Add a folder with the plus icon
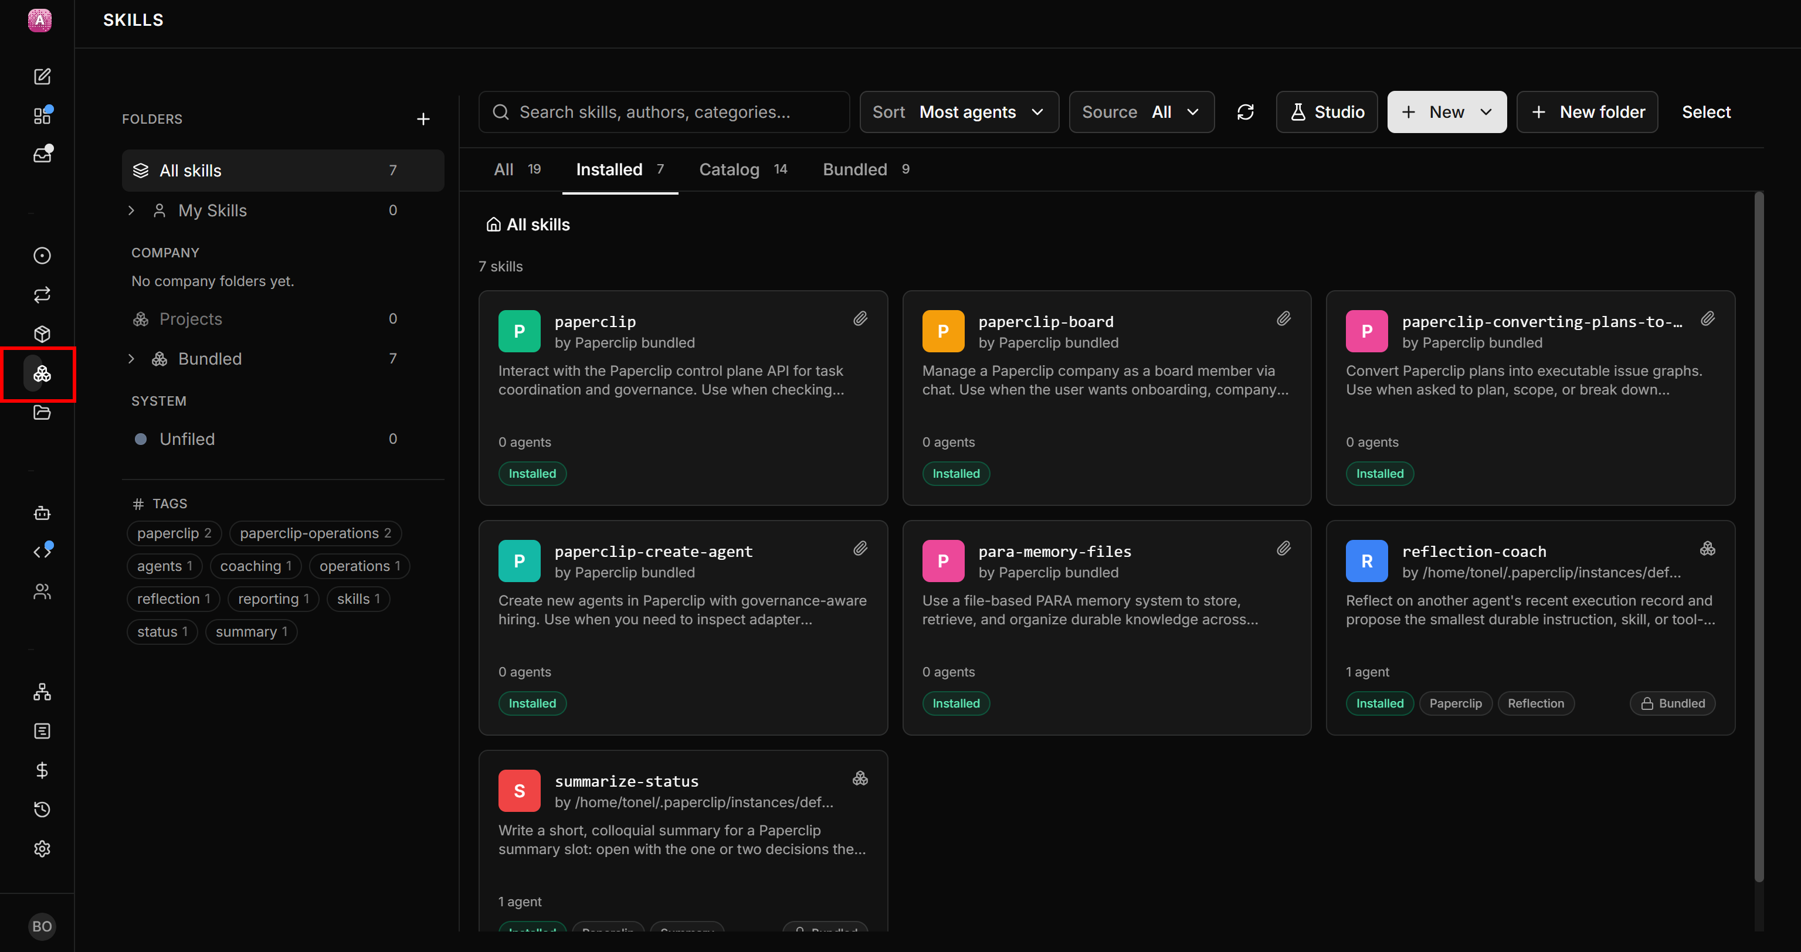 click(423, 120)
